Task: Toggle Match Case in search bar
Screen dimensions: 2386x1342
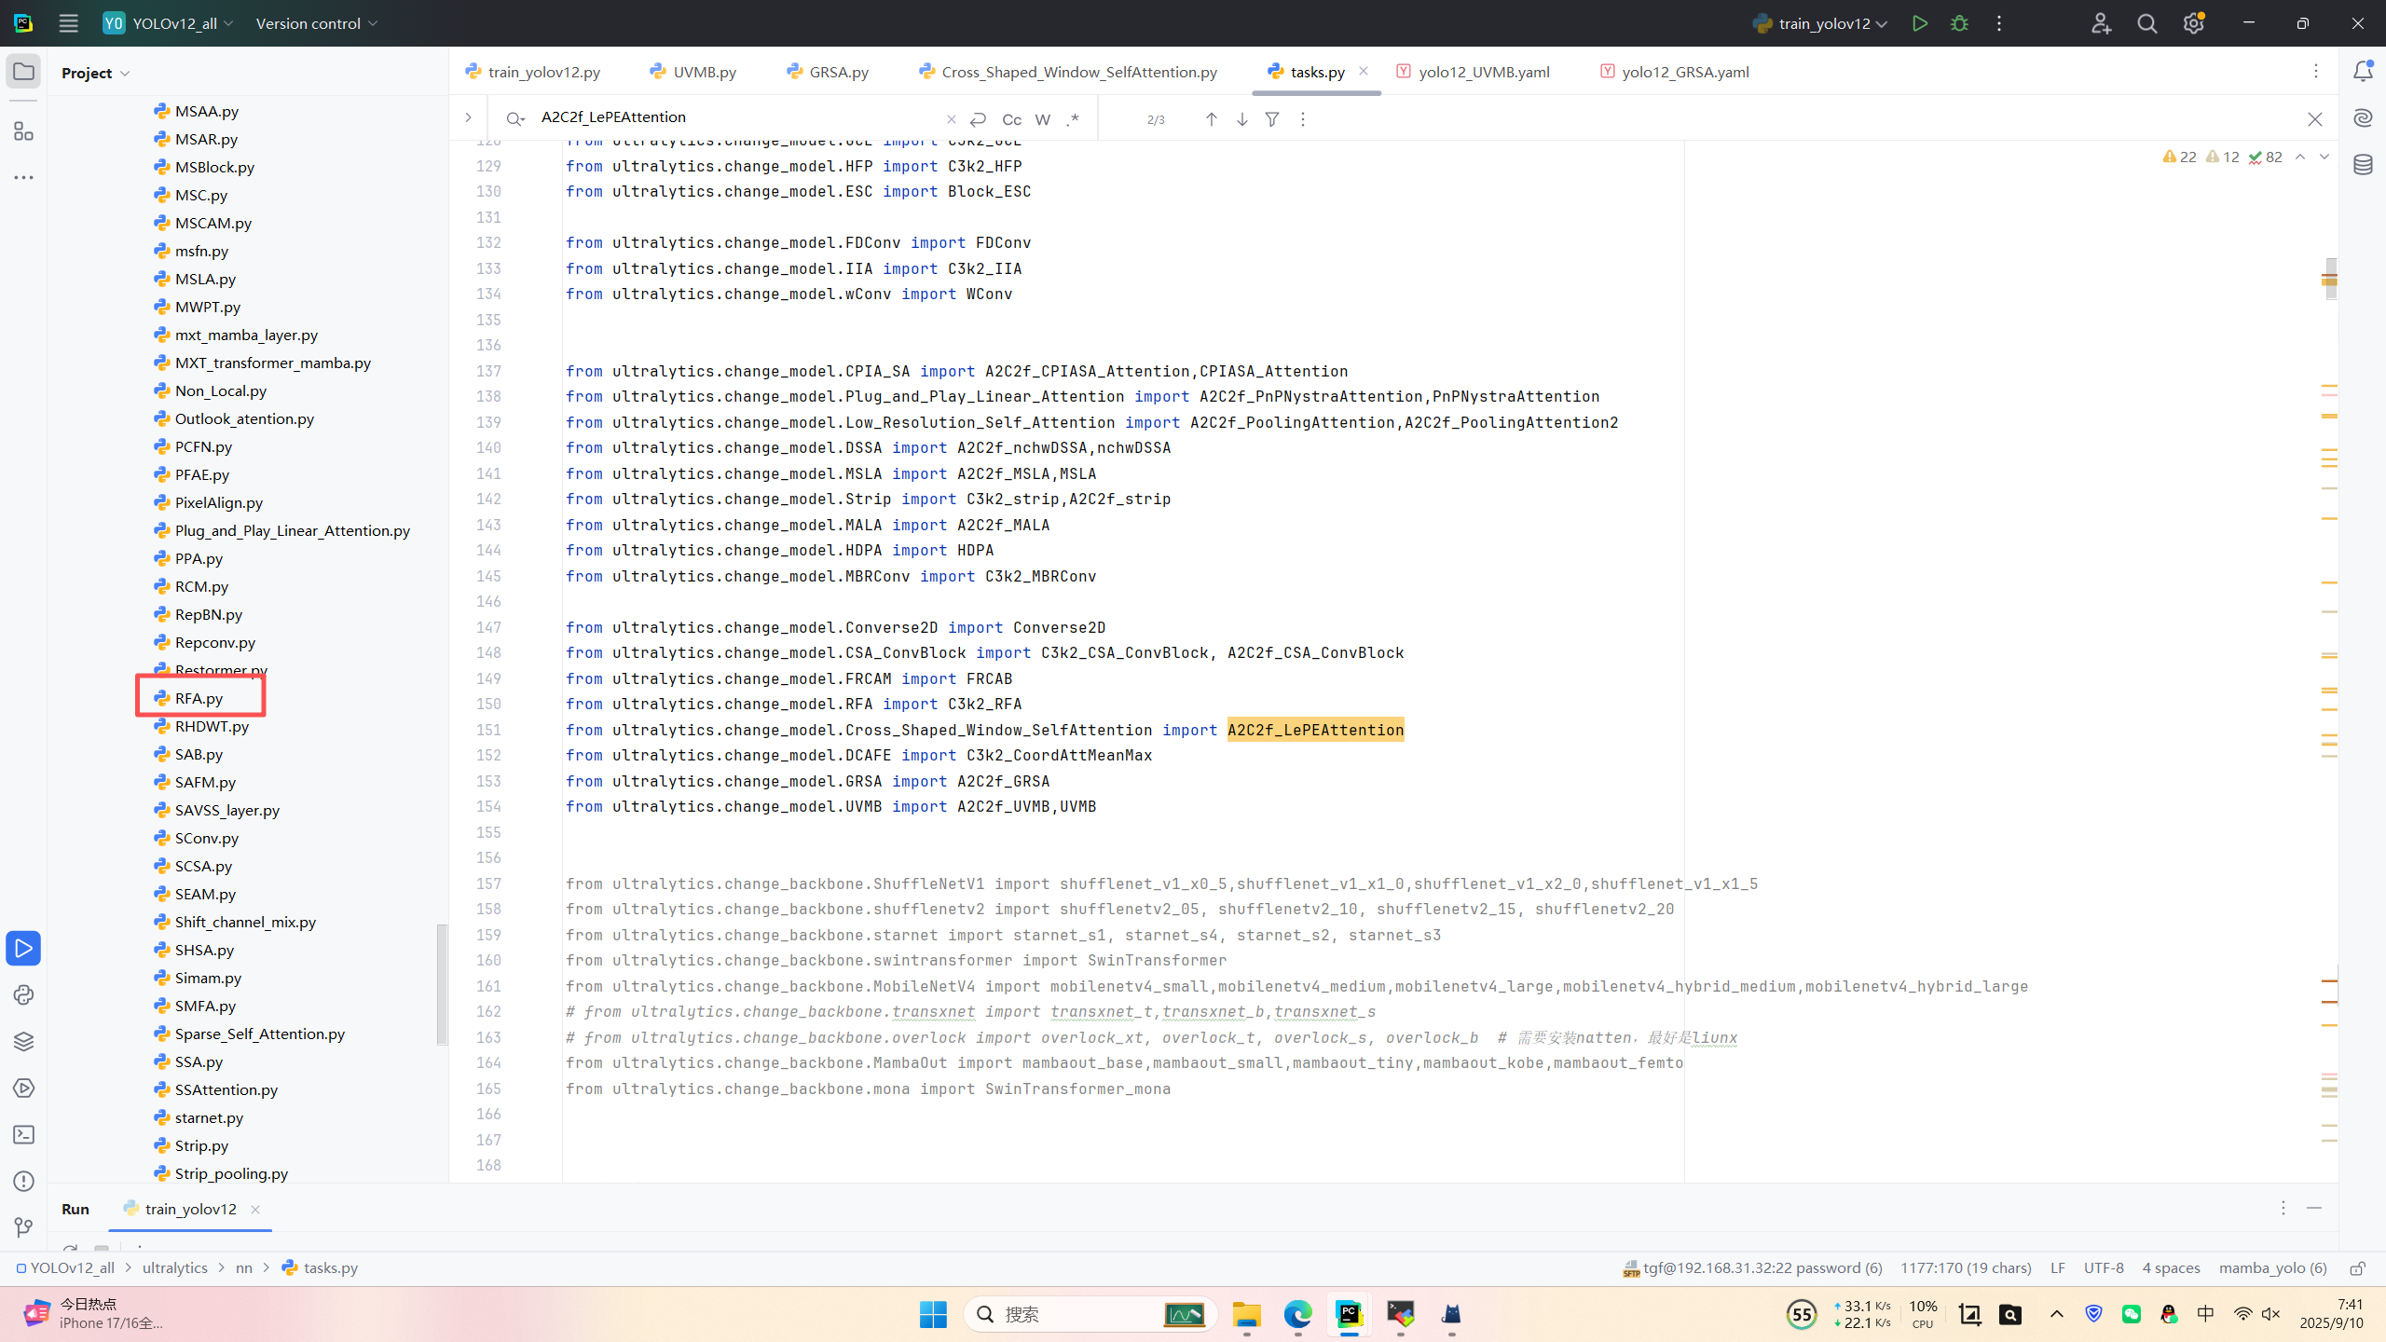Action: click(1011, 119)
